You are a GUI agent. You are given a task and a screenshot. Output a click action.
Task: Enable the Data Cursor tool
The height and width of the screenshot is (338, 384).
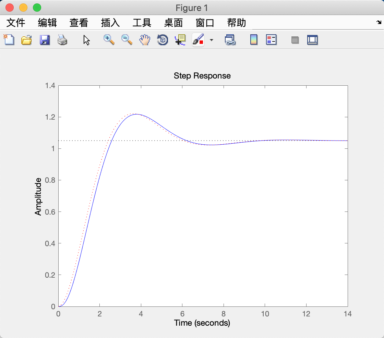click(x=180, y=40)
